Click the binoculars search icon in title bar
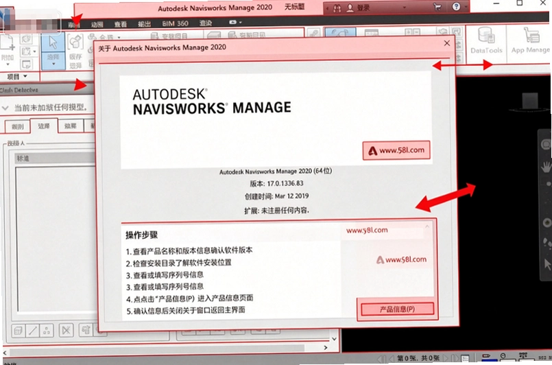 [337, 8]
